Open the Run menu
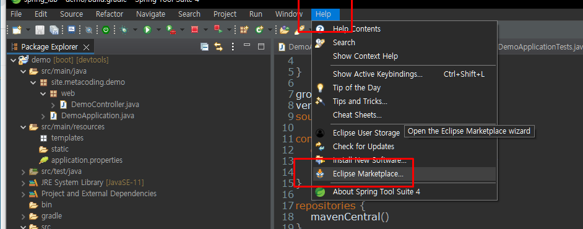Image resolution: width=583 pixels, height=229 pixels. pos(256,14)
